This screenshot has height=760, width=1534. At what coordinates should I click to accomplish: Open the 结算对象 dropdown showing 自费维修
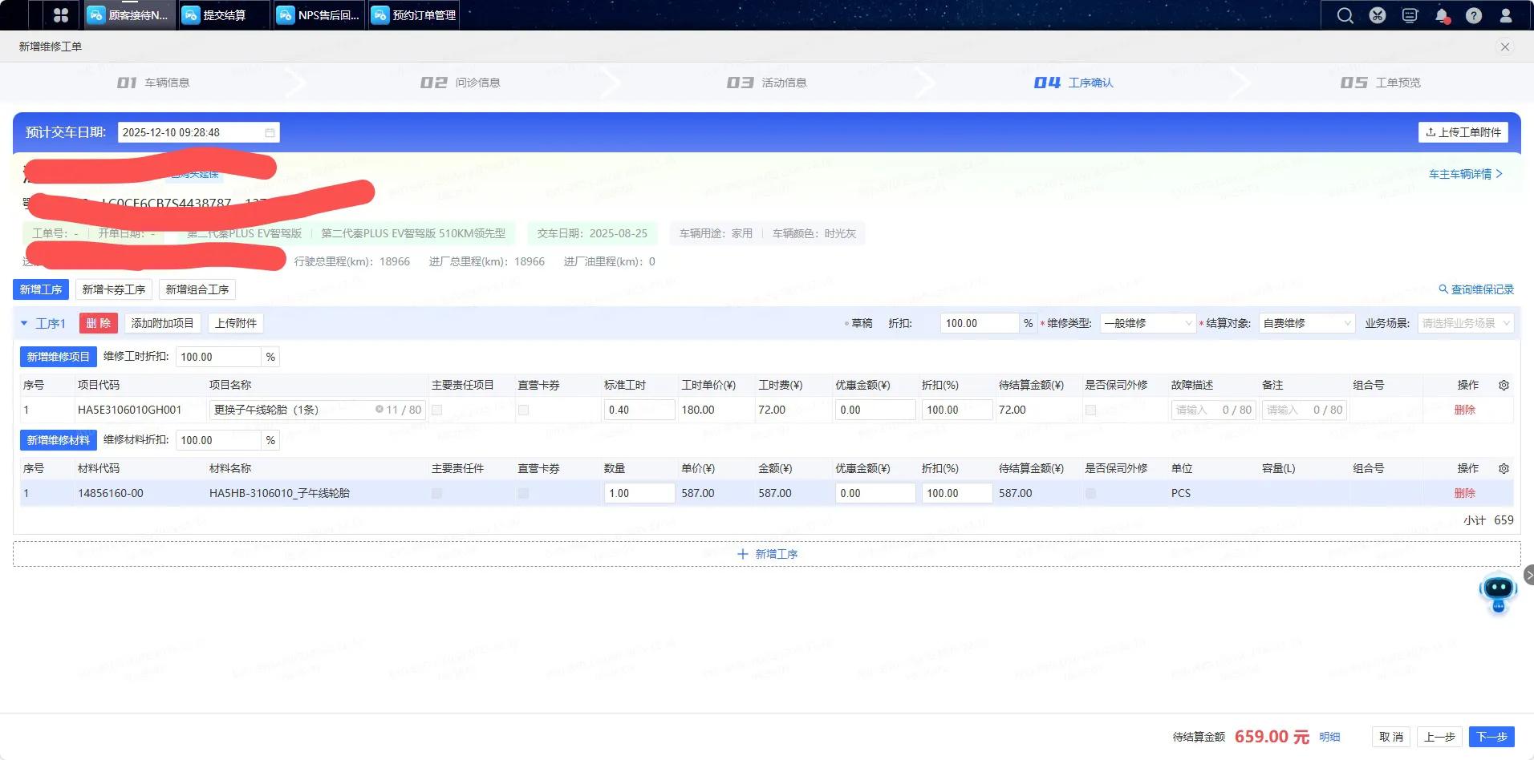click(x=1306, y=323)
